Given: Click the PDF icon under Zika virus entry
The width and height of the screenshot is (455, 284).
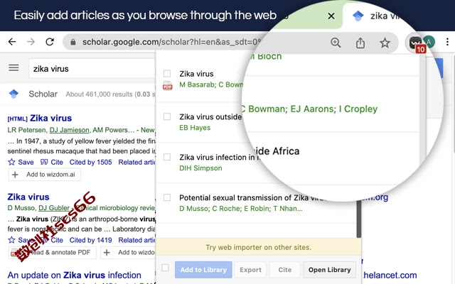Looking at the screenshot, I should pos(168,86).
